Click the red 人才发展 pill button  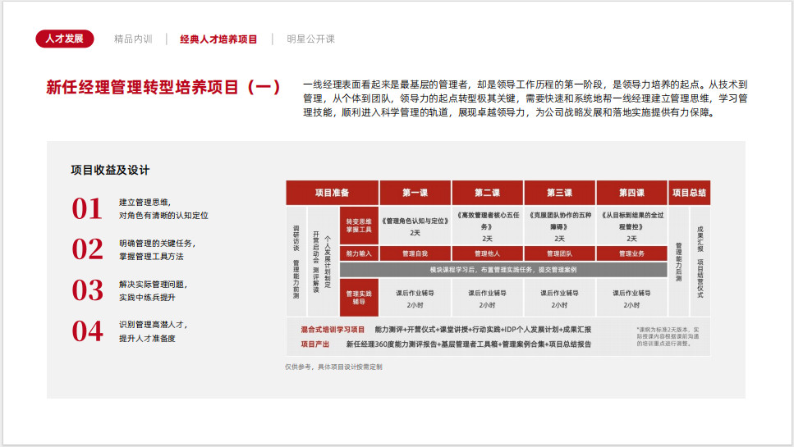(x=64, y=39)
